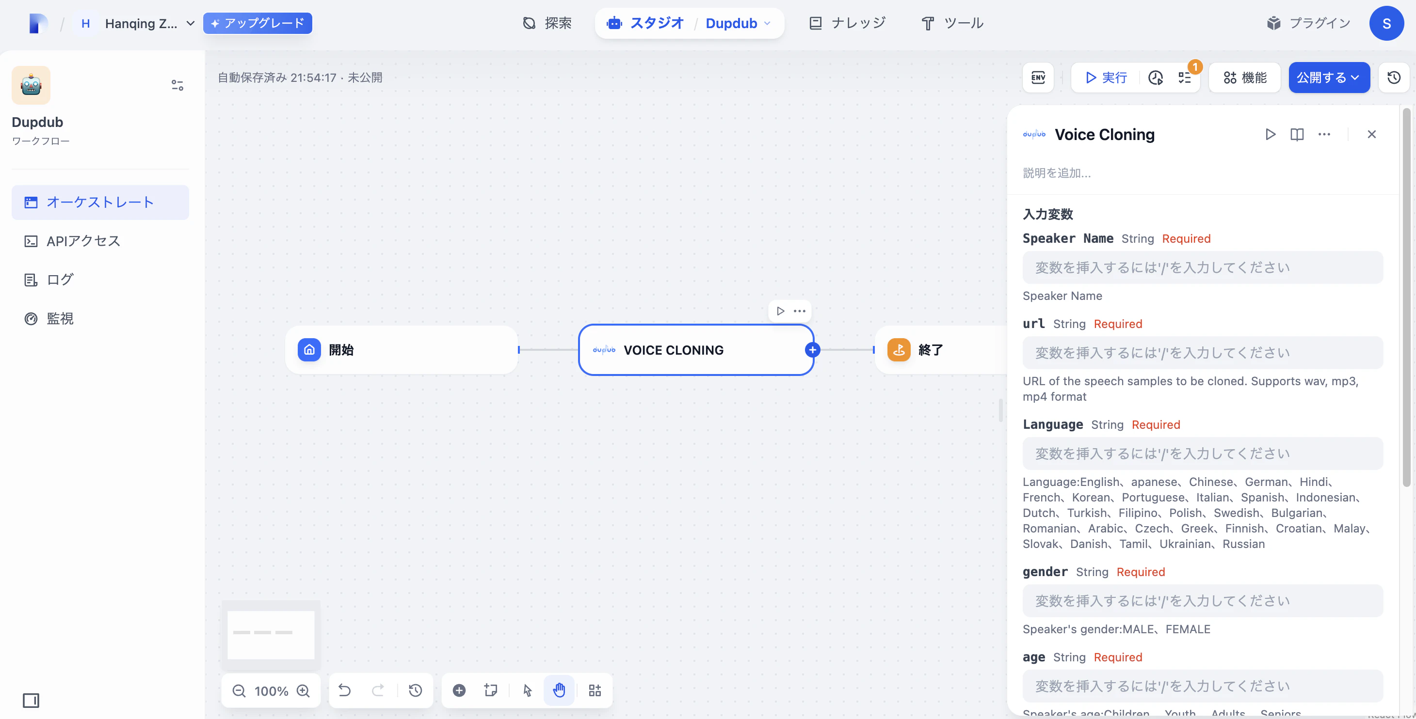Open 監視 monitoring in sidebar

(100, 319)
